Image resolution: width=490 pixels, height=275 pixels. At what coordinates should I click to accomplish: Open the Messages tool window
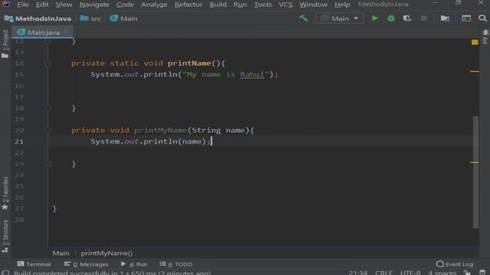87,264
